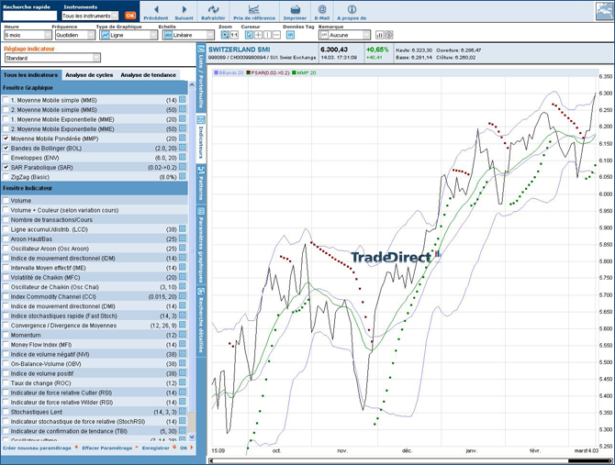Select the arrow pointer cursor mode

tap(249, 35)
